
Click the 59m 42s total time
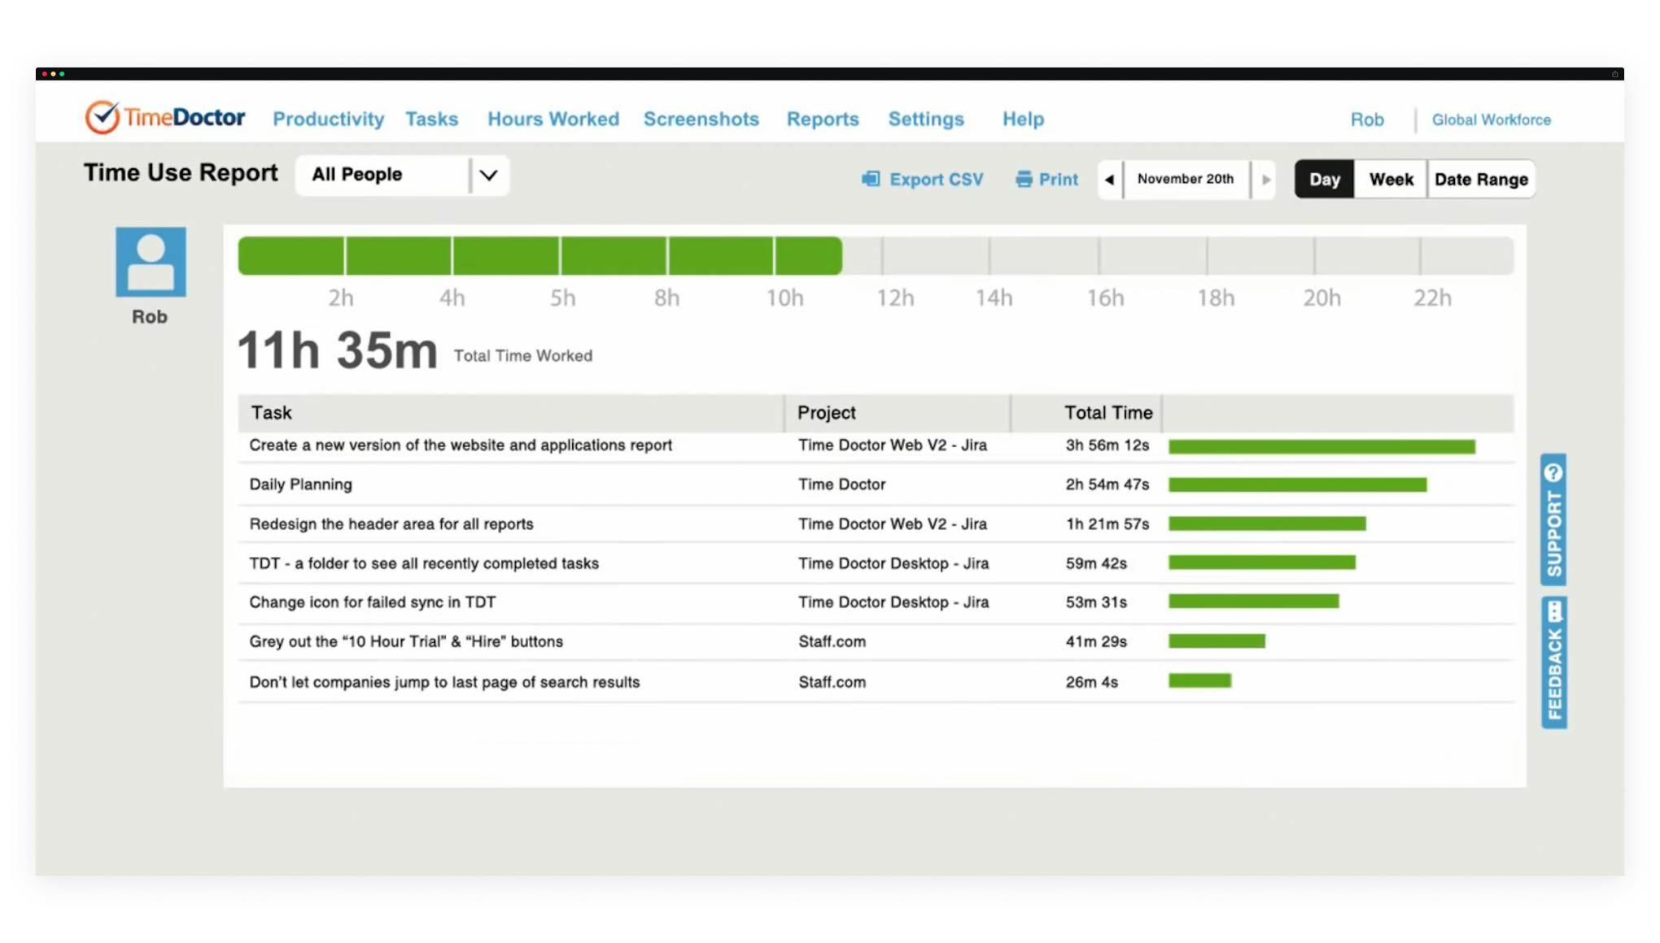coord(1096,563)
